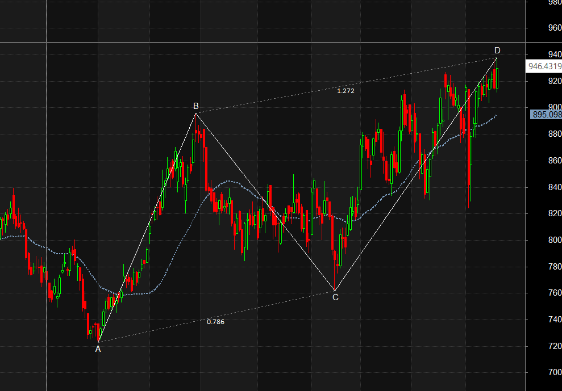Screen dimensions: 562x391
Task: Click the 0.786 ratio label
Action: [215, 322]
